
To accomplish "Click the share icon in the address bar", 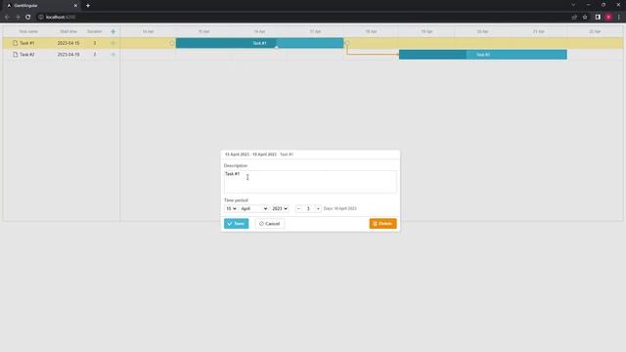I will click(x=574, y=18).
